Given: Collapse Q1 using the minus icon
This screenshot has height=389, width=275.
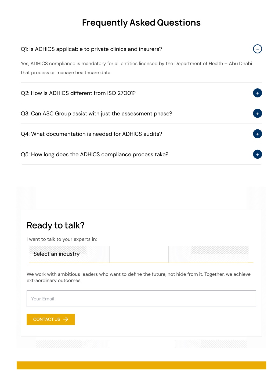Looking at the screenshot, I should (257, 49).
